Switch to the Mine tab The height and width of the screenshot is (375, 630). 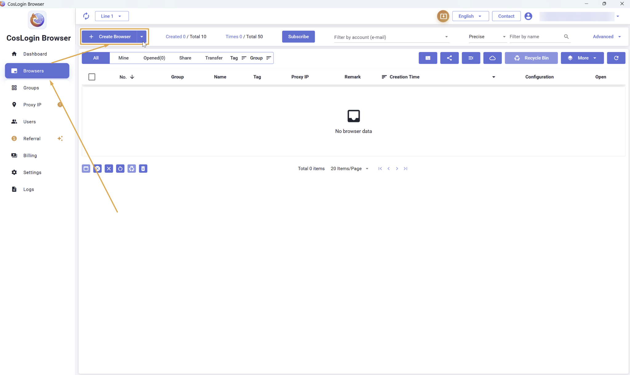[x=123, y=58]
